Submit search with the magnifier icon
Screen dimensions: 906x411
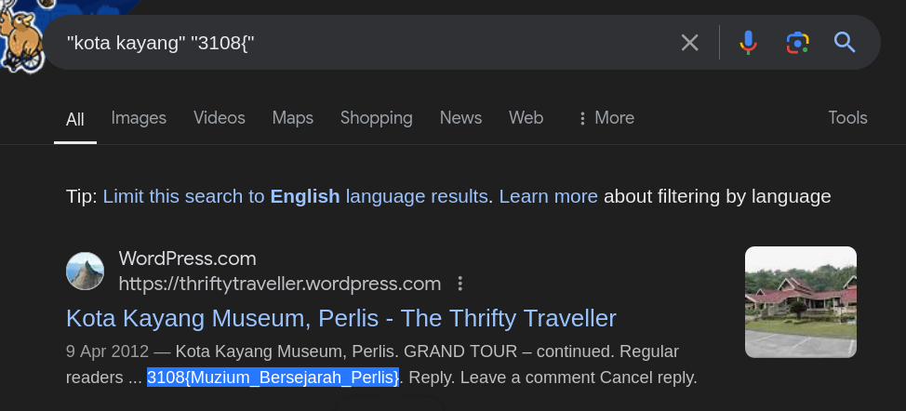pyautogui.click(x=845, y=42)
